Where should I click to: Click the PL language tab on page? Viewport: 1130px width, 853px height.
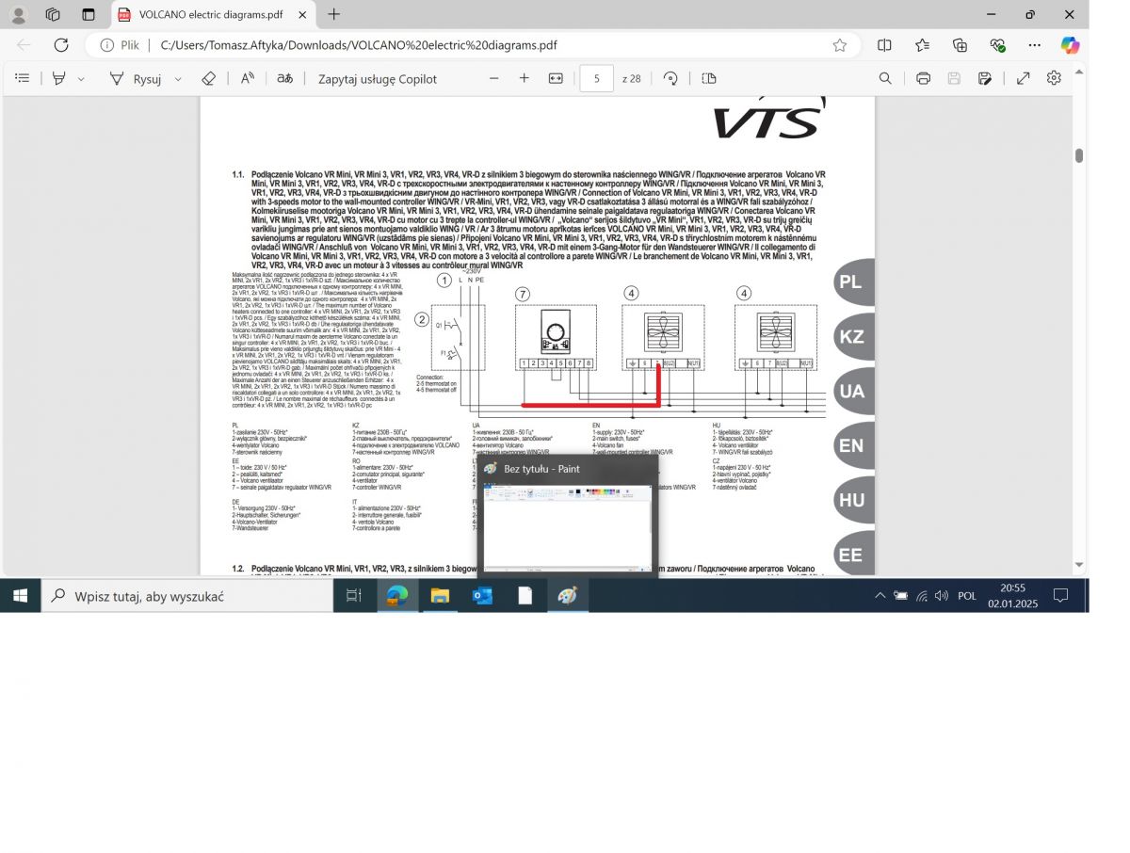(853, 282)
